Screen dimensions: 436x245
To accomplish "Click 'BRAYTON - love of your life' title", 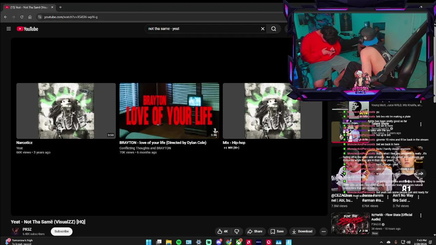I will [163, 143].
